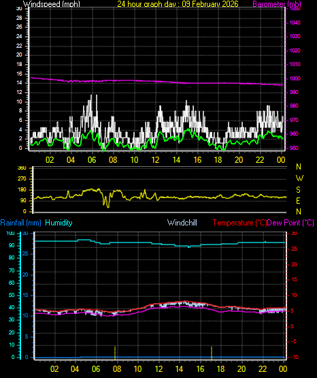
Task: Click the 180 wind direction axis value
Action: click(x=22, y=190)
